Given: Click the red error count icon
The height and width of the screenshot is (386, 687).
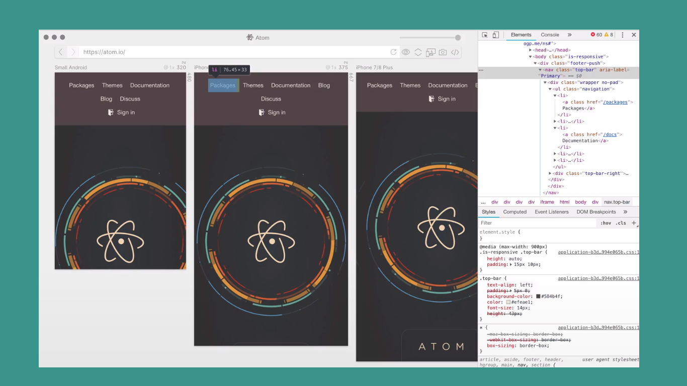Looking at the screenshot, I should coord(593,35).
